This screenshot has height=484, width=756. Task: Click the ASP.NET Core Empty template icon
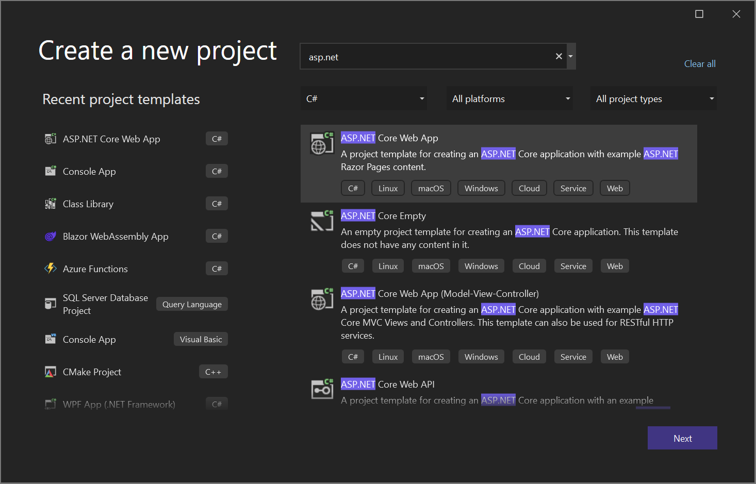321,220
